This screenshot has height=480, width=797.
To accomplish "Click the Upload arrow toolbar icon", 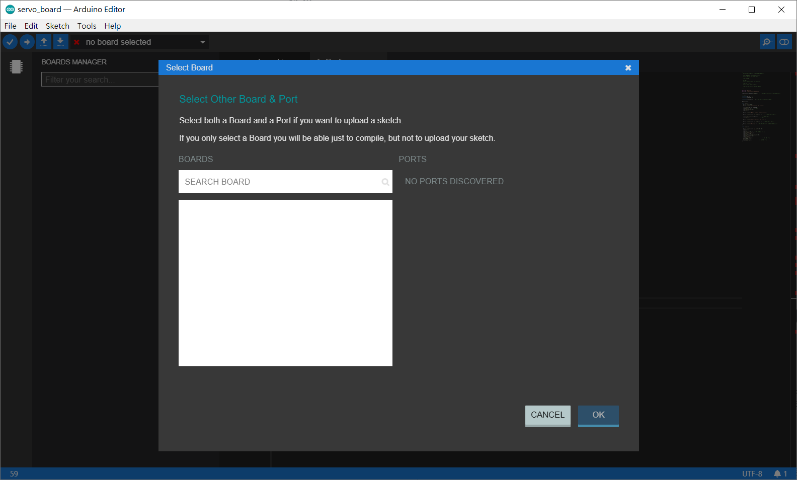I will tap(27, 42).
